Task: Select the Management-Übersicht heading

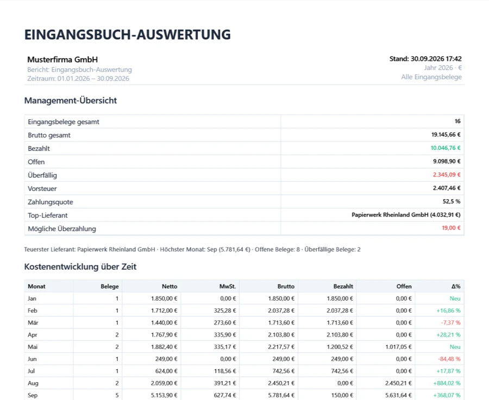Action: click(x=71, y=100)
